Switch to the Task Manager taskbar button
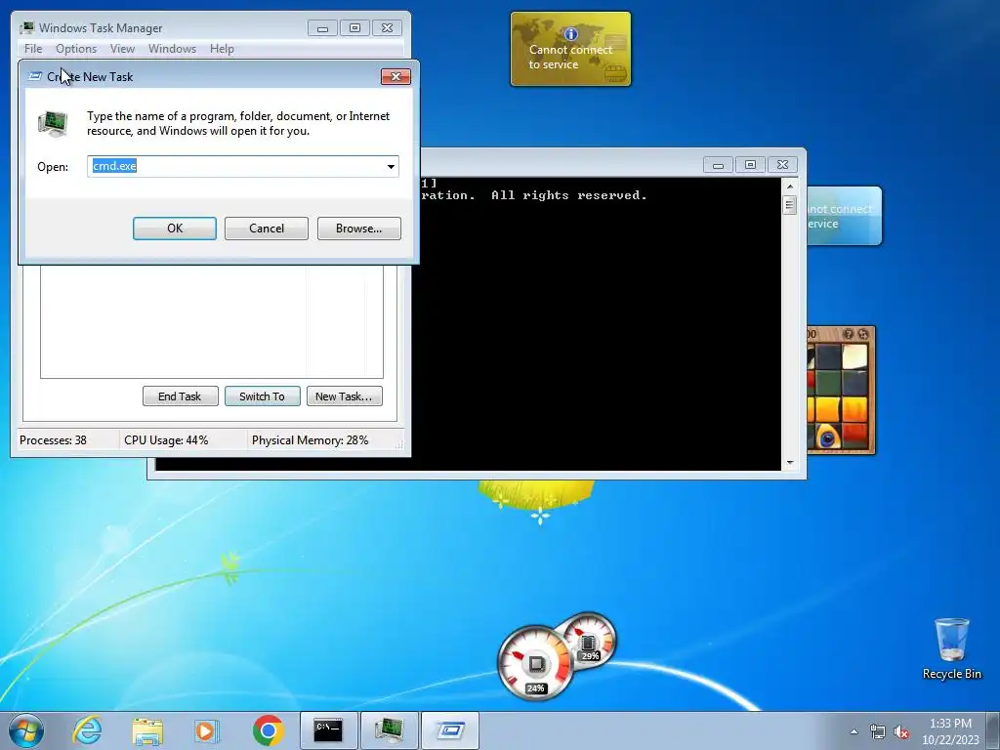The image size is (1000, 750). coord(389,730)
